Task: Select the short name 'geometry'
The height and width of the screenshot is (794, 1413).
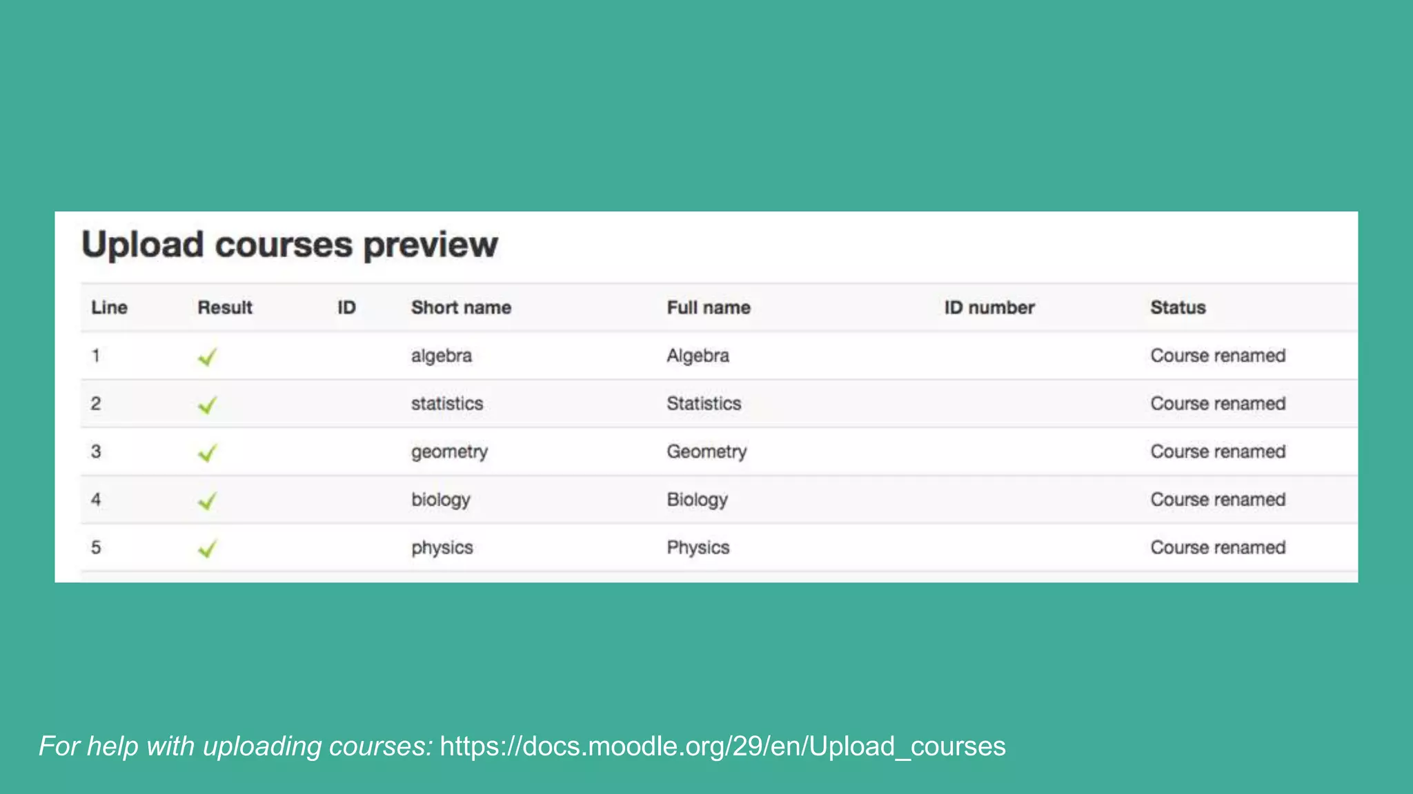Action: [450, 453]
